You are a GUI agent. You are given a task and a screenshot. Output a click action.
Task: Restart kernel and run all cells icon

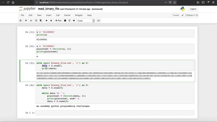tap(74, 21)
